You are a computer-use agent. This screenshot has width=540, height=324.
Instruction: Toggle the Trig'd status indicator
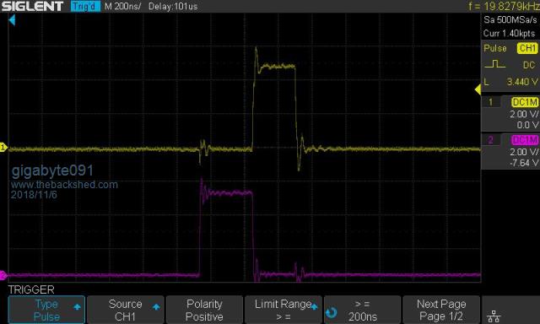click(85, 6)
